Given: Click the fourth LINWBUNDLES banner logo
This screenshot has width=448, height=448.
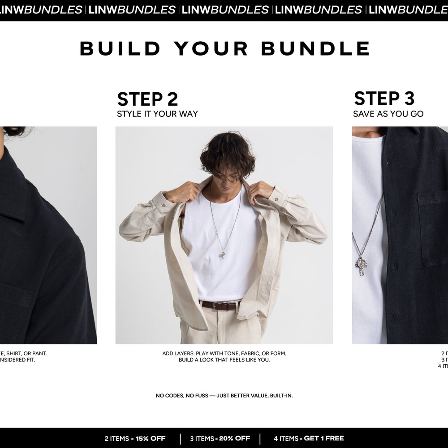Looking at the screenshot, I should (x=318, y=10).
